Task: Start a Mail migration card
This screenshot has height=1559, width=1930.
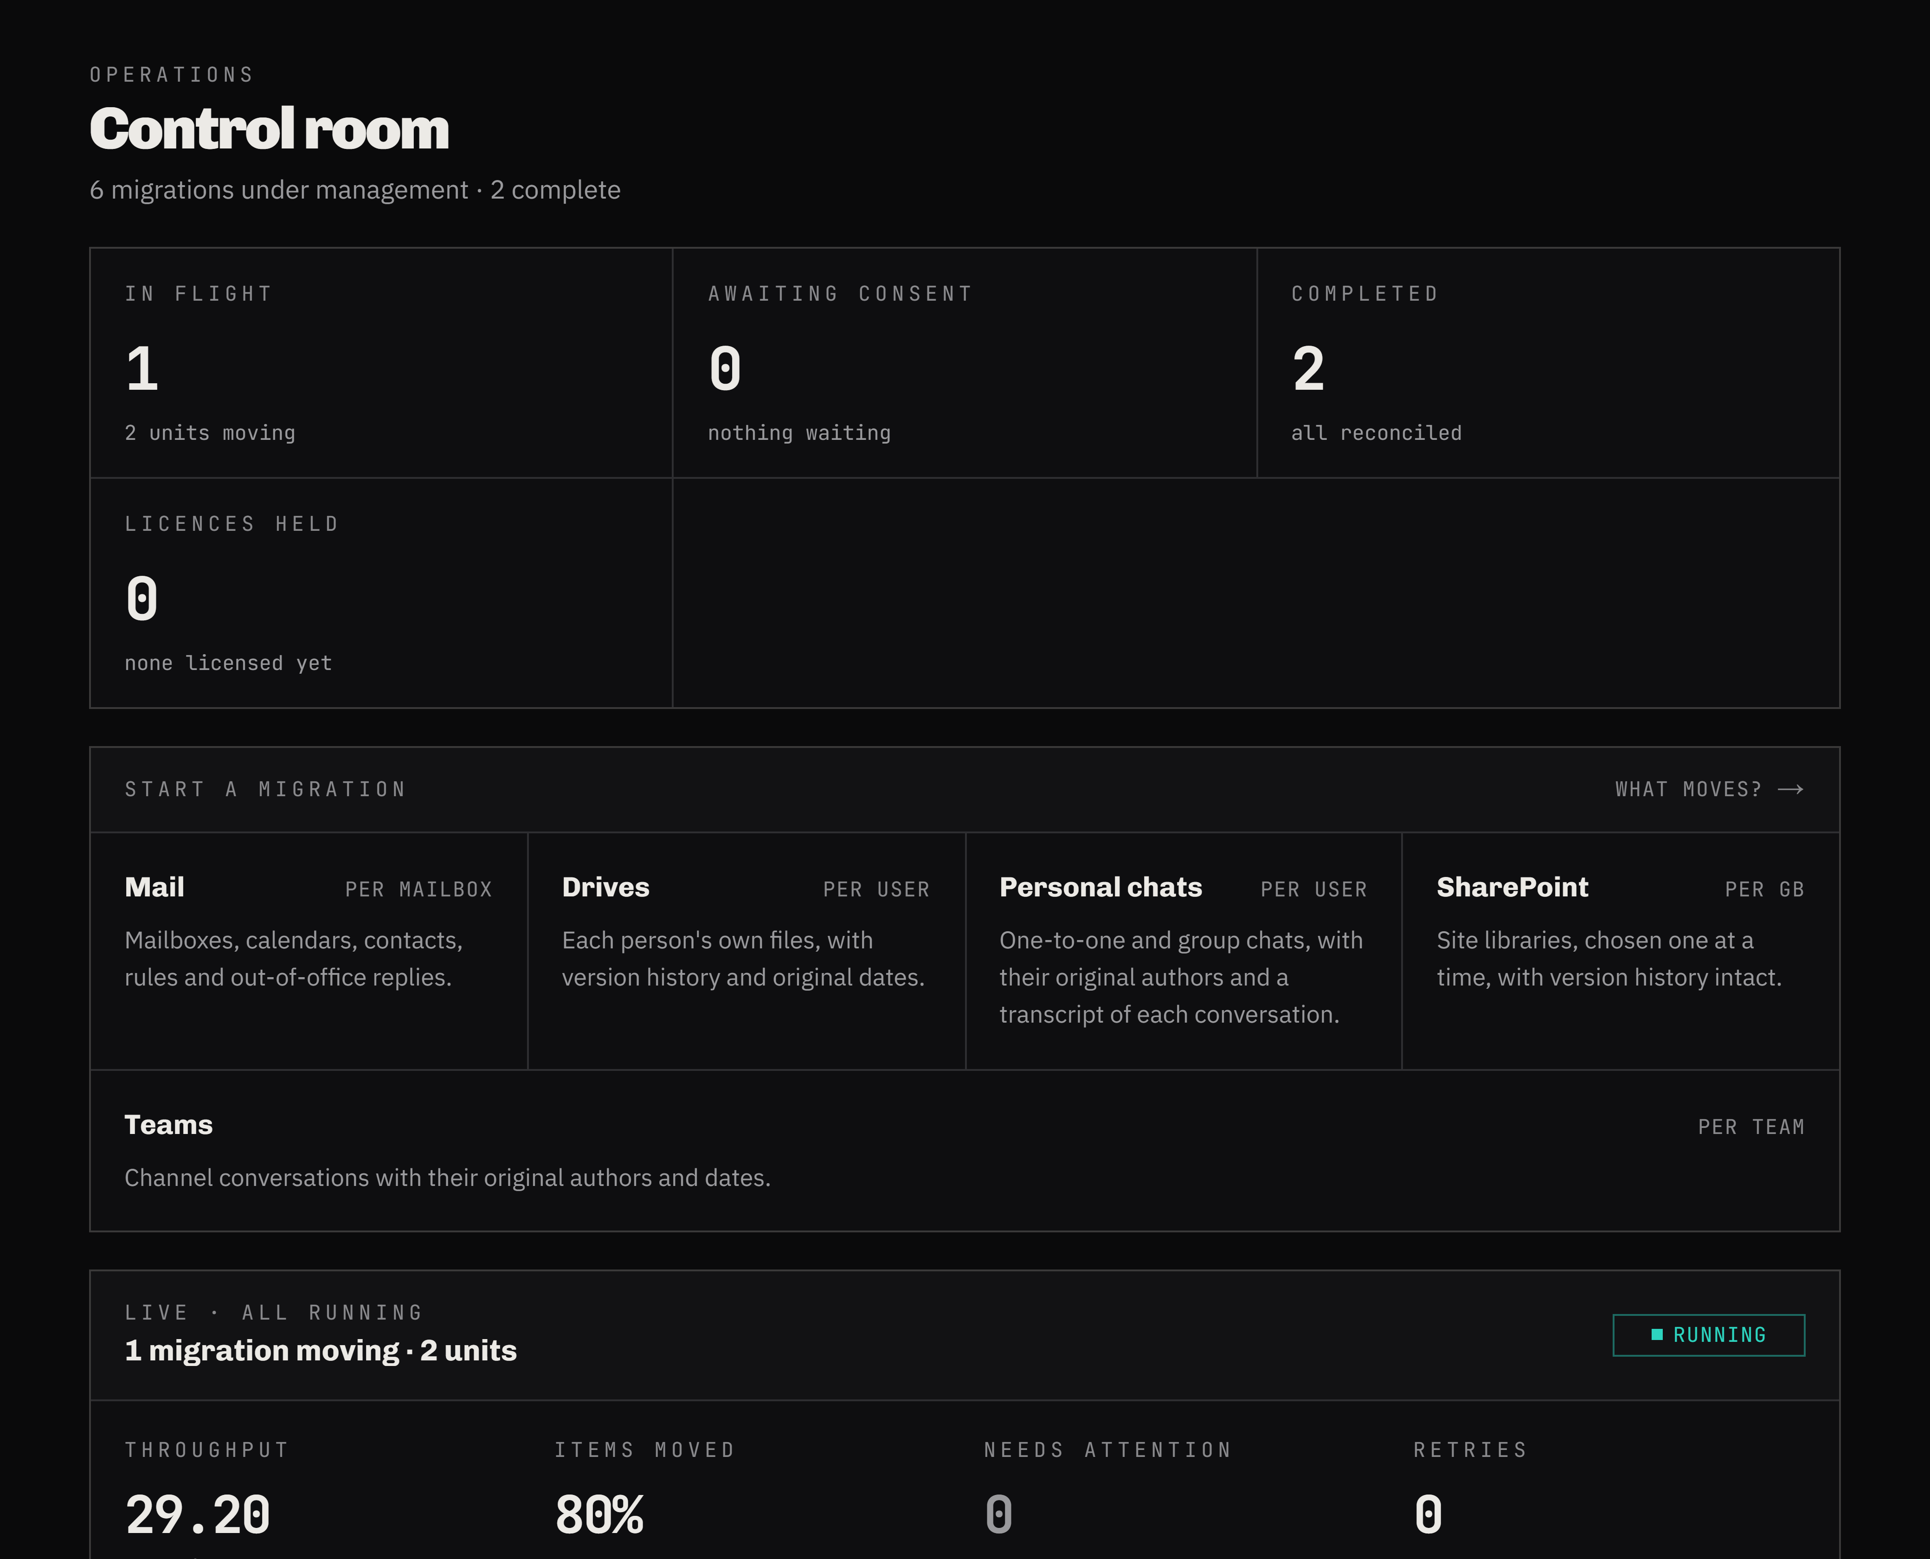Action: pyautogui.click(x=309, y=951)
